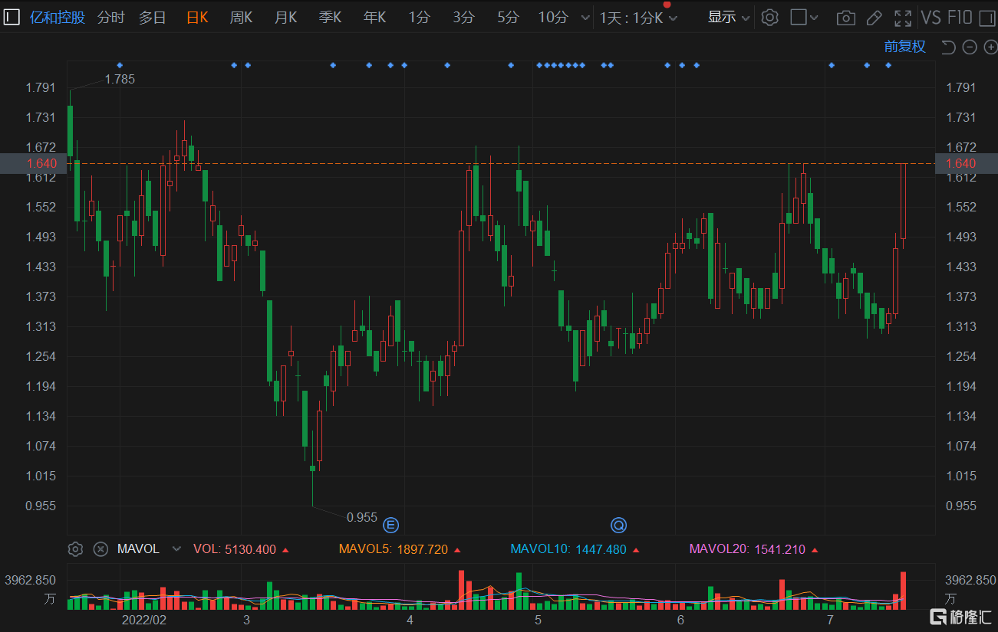The height and width of the screenshot is (632, 998).
Task: Toggle the left sidebar panel icon
Action: pyautogui.click(x=12, y=17)
